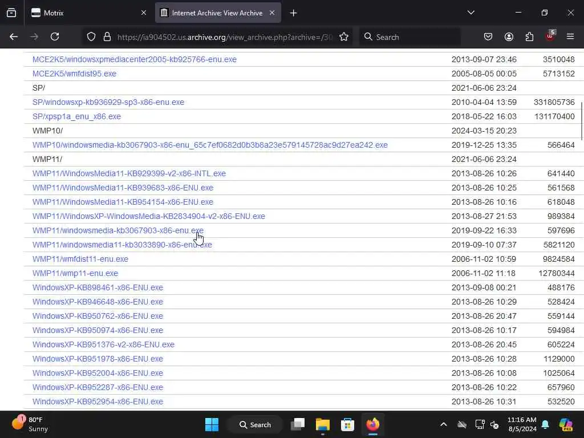Viewport: 584px width, 438px height.
Task: Download SP/windowsxp-kb936929-sp3-x86-enu.exe
Action: coord(108,102)
